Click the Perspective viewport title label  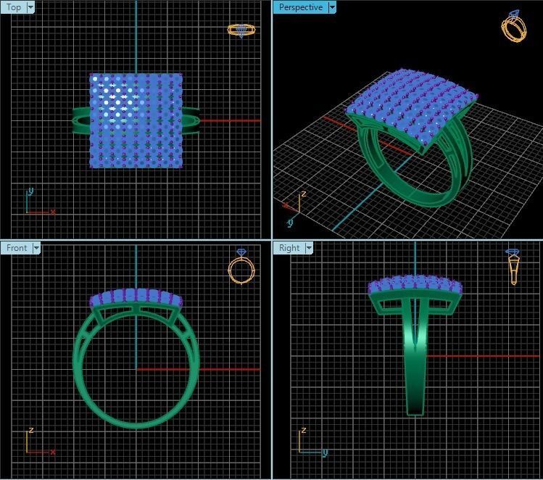(x=301, y=7)
